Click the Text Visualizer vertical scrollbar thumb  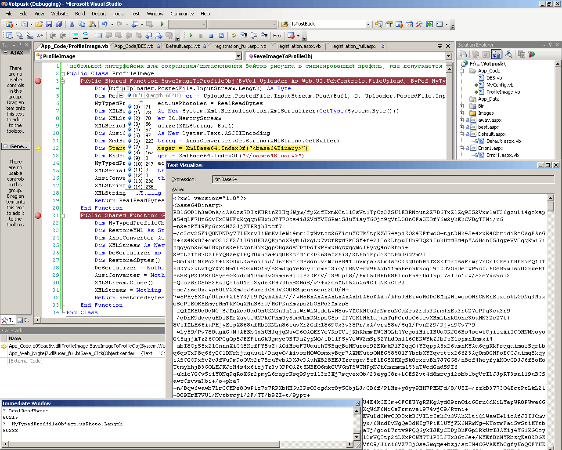tap(551, 207)
